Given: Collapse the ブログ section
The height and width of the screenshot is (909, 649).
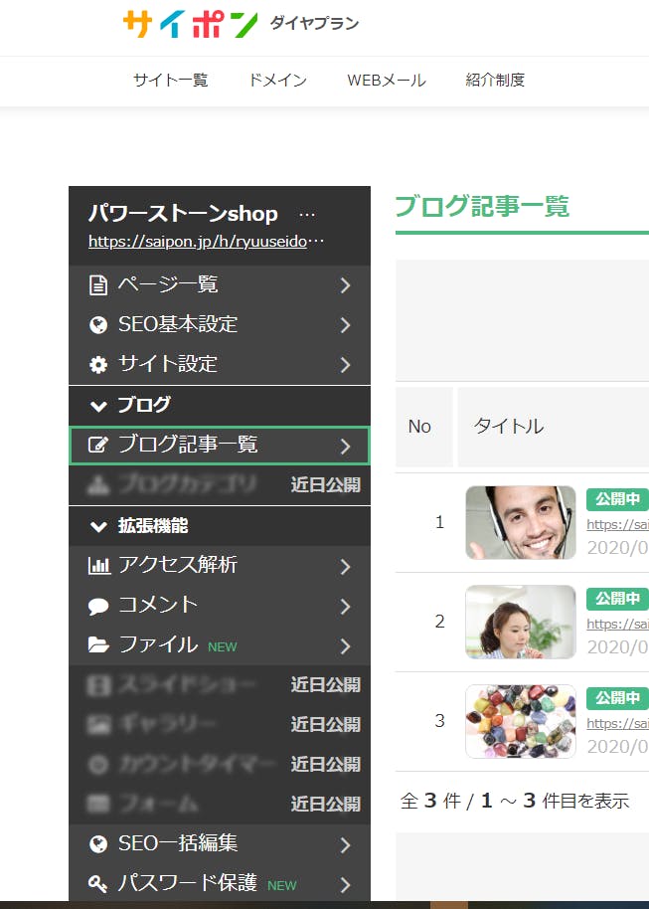Looking at the screenshot, I should point(219,405).
